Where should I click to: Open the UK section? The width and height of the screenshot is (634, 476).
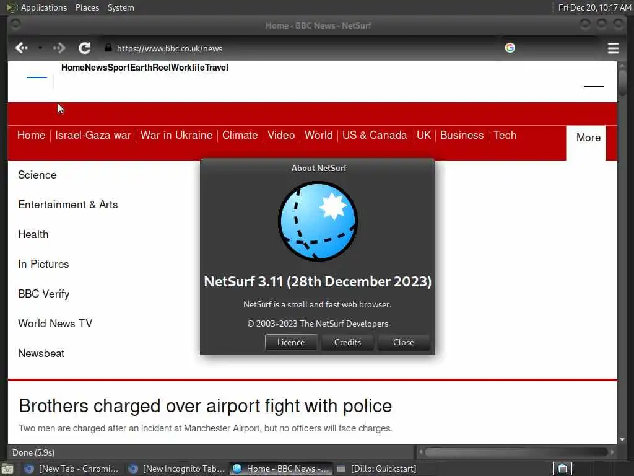pyautogui.click(x=423, y=135)
